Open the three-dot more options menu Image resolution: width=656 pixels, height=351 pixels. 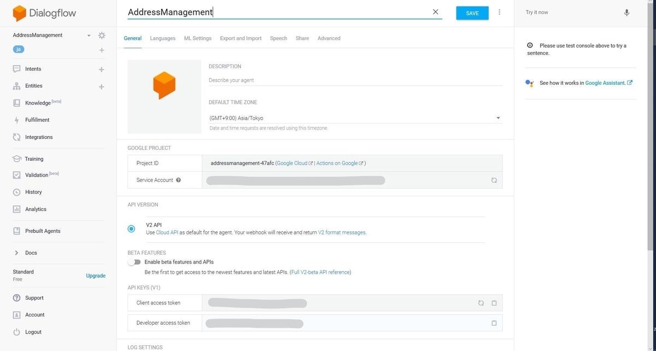pos(500,12)
